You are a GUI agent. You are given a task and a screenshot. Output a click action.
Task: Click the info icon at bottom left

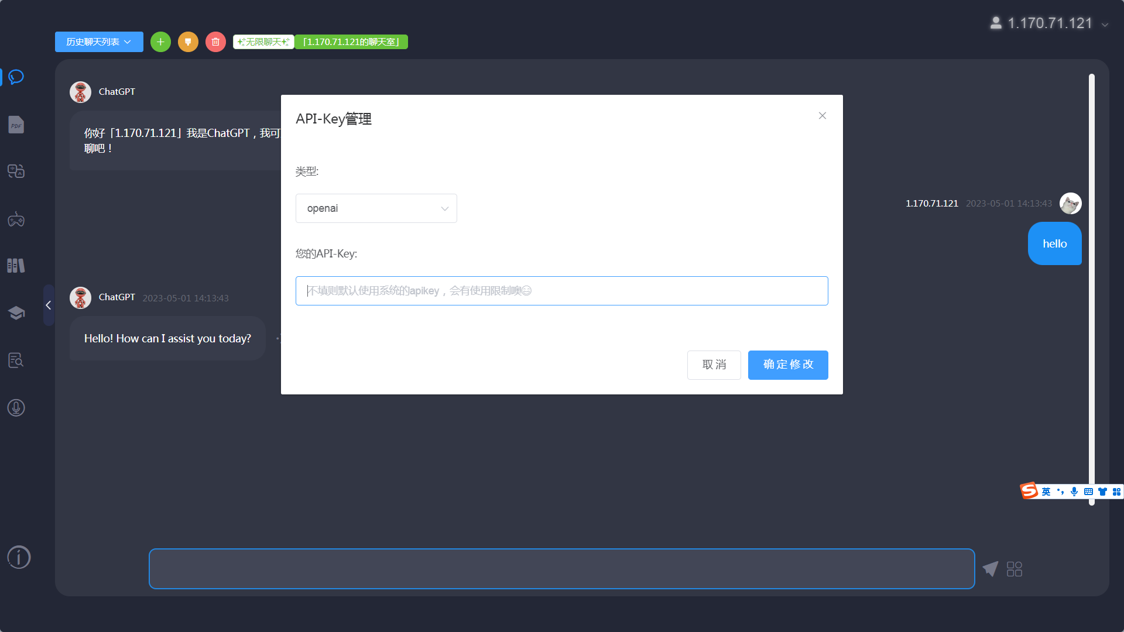[19, 557]
